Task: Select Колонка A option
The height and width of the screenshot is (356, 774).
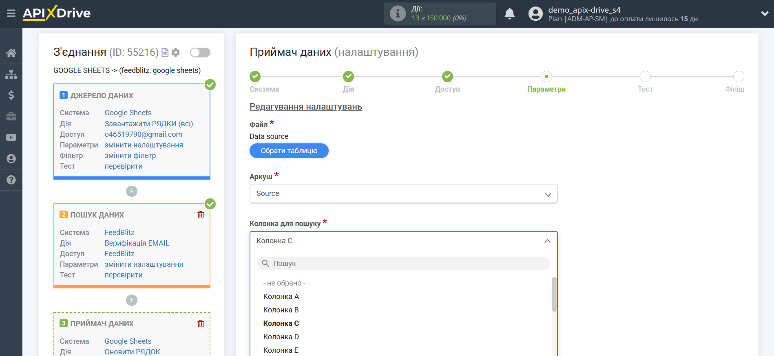Action: (x=281, y=297)
